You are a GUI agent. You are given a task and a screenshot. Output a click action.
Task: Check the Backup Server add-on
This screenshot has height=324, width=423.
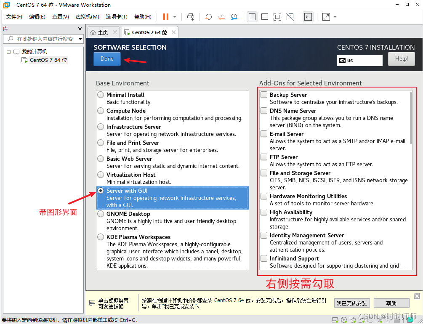[264, 95]
